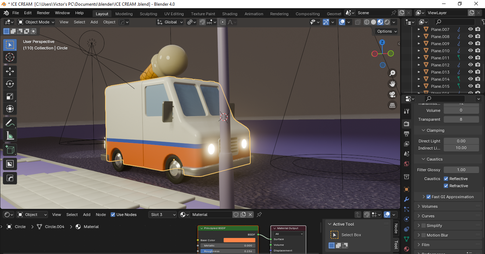This screenshot has height=254, width=485.
Task: Open viewport Add menu
Action: coord(94,22)
